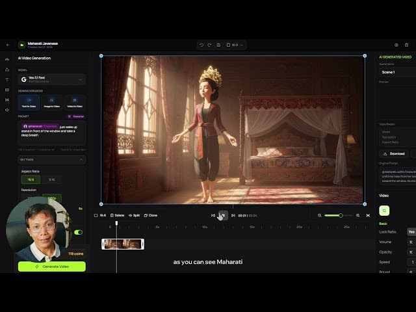Click the Maharati Javanese project title
Screen dimensions: 416x312
[43, 44]
